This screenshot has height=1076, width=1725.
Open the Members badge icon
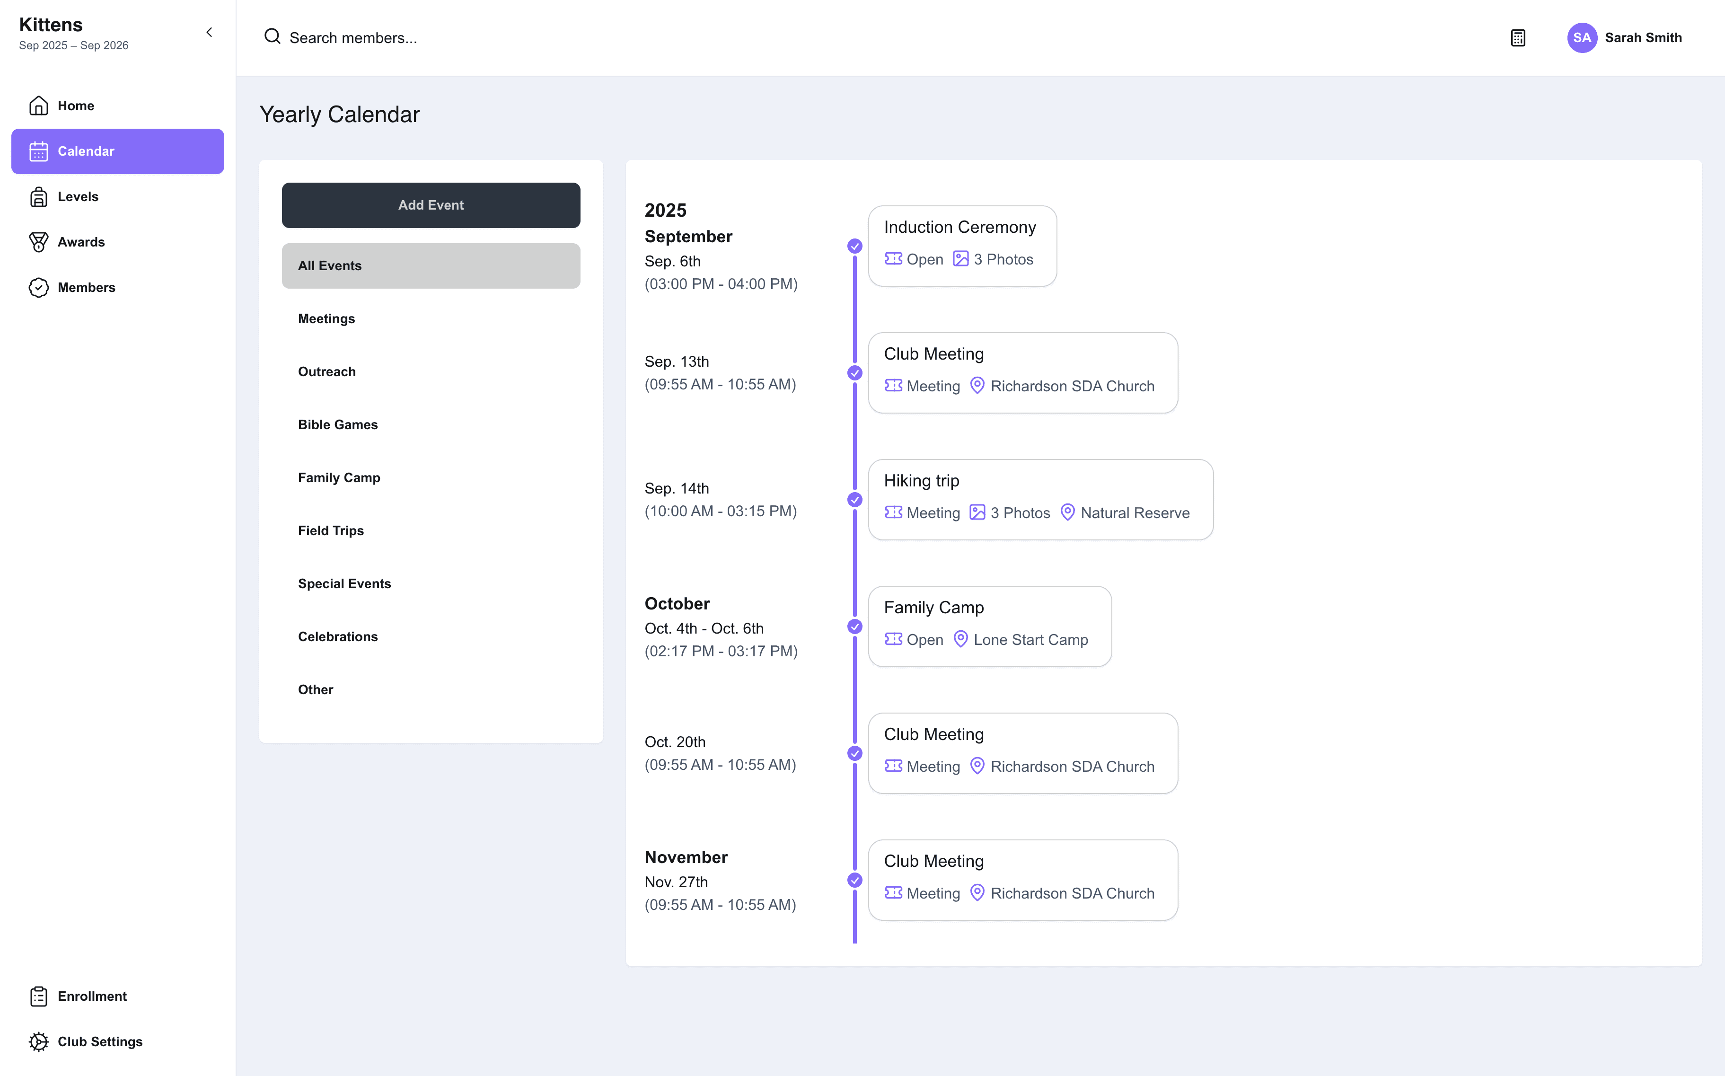38,288
